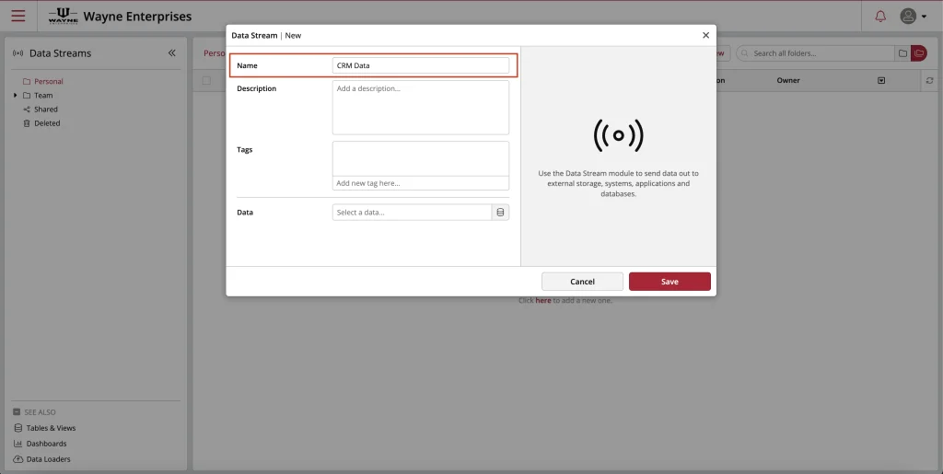Click the Wayne Enterprises logo
This screenshot has height=474, width=943.
pyautogui.click(x=64, y=17)
